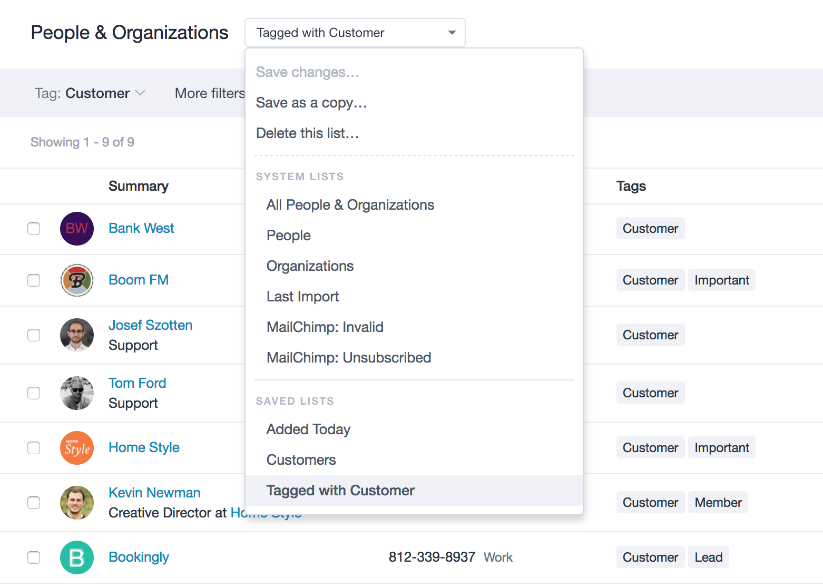The image size is (823, 587).
Task: Choose Save as a copy… from menu
Action: tap(311, 103)
